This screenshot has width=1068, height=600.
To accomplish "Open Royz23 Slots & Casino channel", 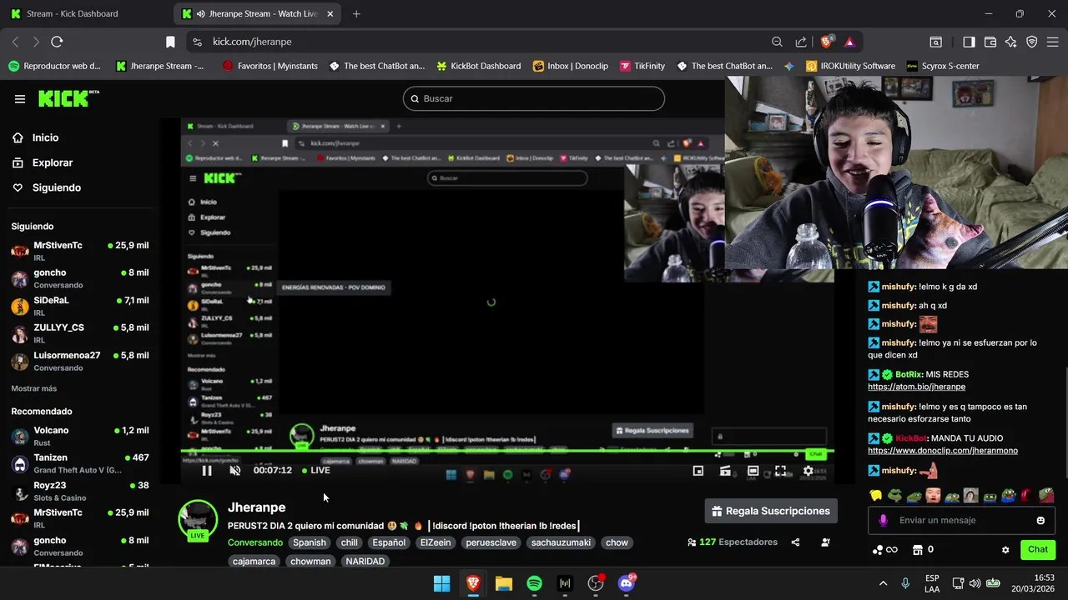I will coord(80,491).
